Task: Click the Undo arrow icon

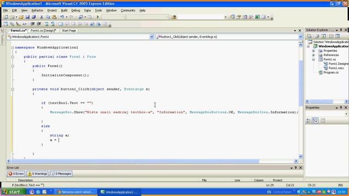Action: [x=62, y=17]
